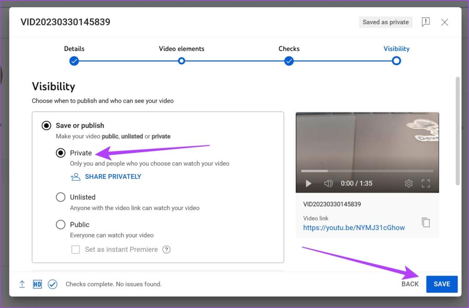Click the dialog vertical scrollbar
The image size is (469, 308).
458,131
